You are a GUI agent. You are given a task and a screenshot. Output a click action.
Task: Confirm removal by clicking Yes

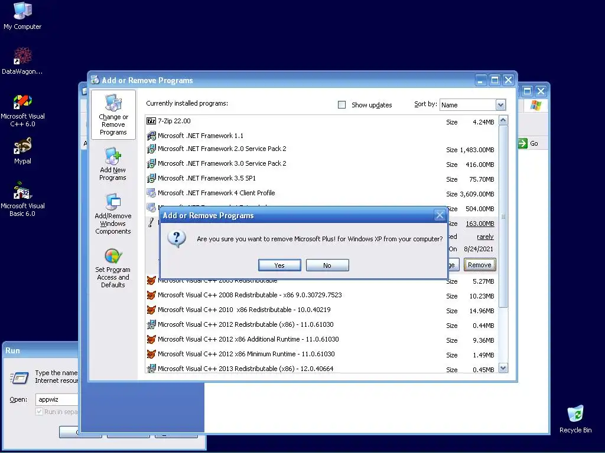[x=279, y=265]
